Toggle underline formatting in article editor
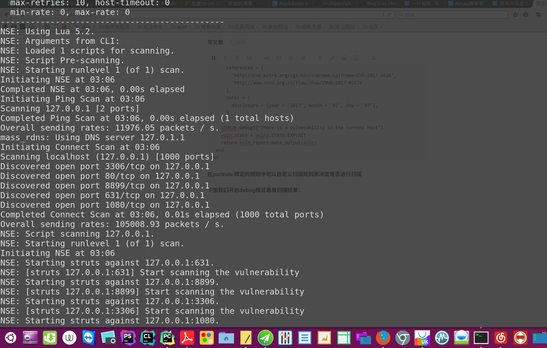The height and width of the screenshot is (348, 547). 237,58
